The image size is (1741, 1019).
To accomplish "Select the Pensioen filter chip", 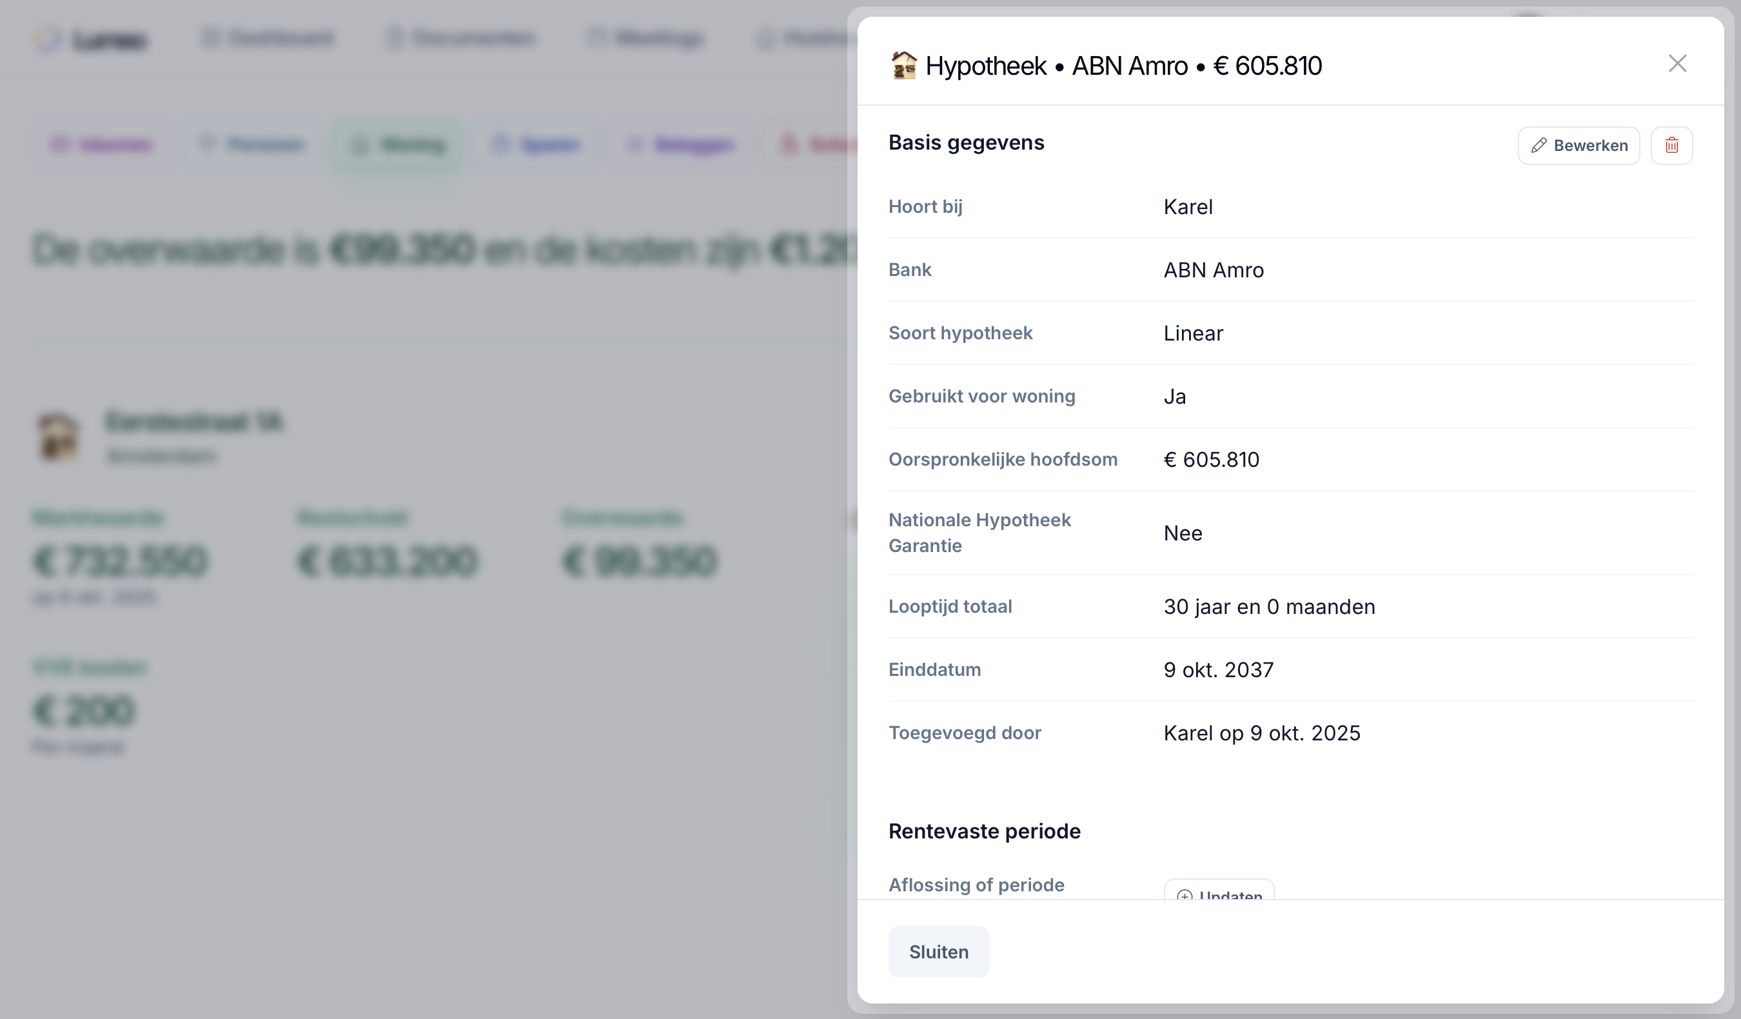I will (252, 144).
